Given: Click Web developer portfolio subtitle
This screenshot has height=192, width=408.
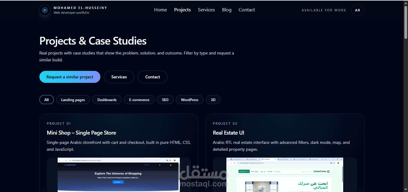Looking at the screenshot, I should [x=71, y=13].
